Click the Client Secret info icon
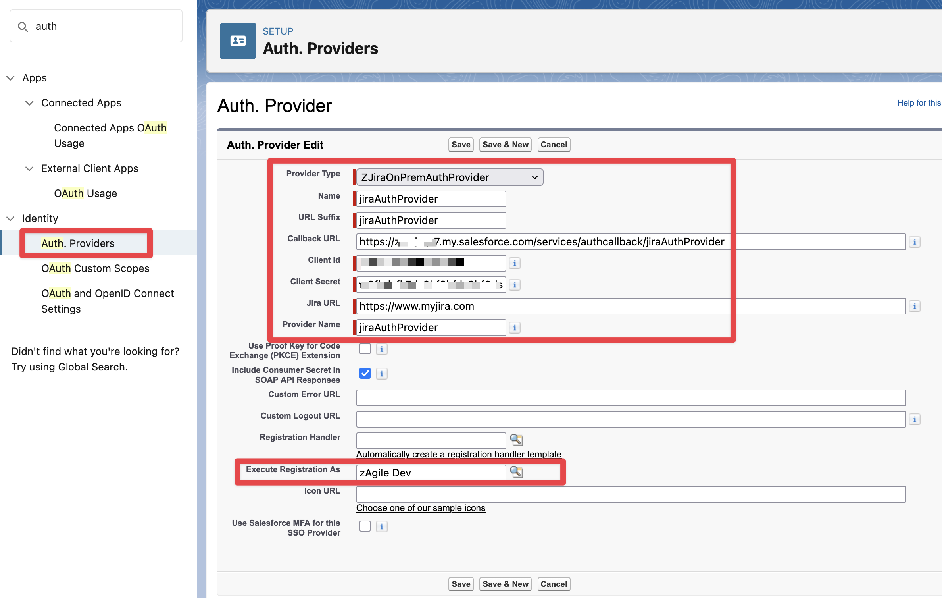Image resolution: width=942 pixels, height=598 pixels. point(514,285)
